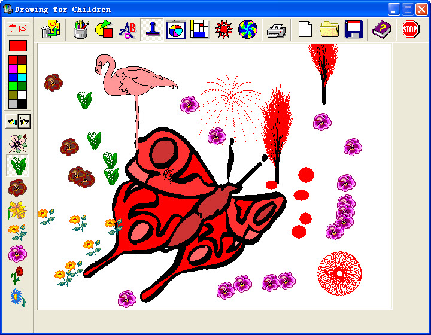Open a file with folder icon
Screen dimensions: 431x335
pyautogui.click(x=329, y=29)
